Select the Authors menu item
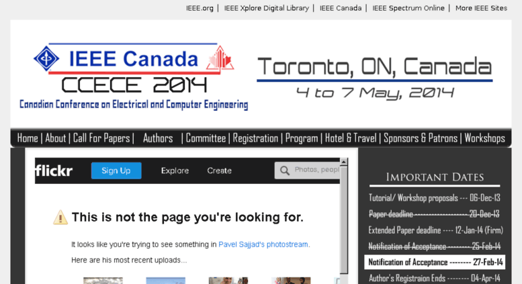This screenshot has height=284, width=522. coord(158,138)
